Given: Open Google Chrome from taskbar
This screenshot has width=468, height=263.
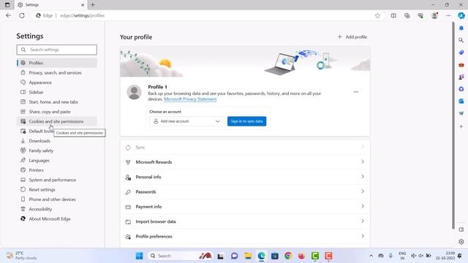Looking at the screenshot, I should click(x=288, y=256).
